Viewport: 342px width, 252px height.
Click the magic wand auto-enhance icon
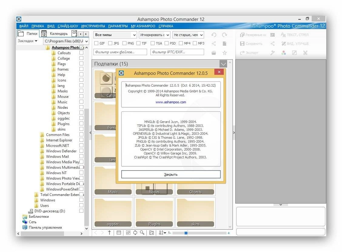pyautogui.click(x=273, y=53)
